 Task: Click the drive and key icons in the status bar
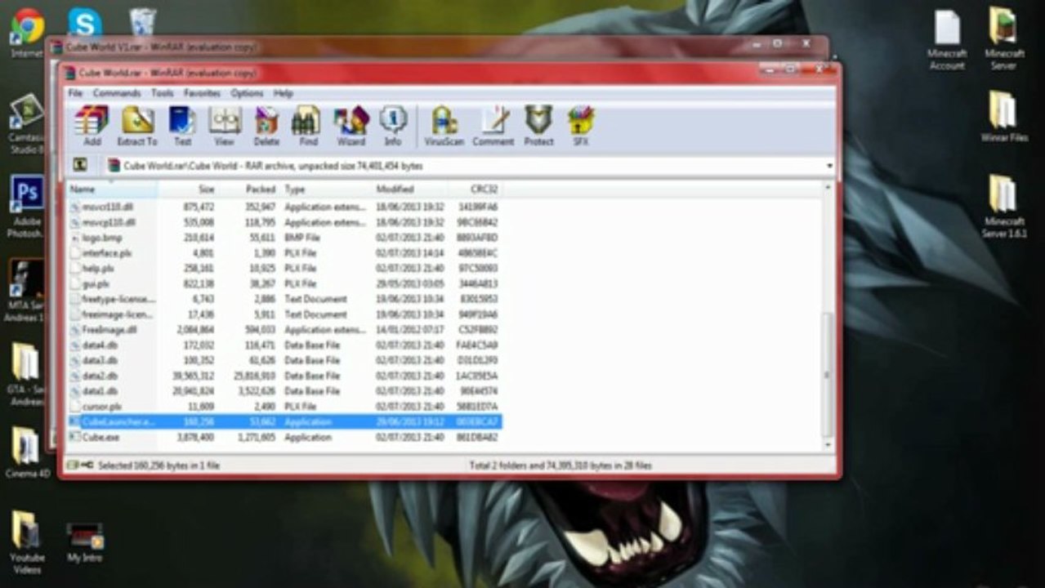(80, 465)
